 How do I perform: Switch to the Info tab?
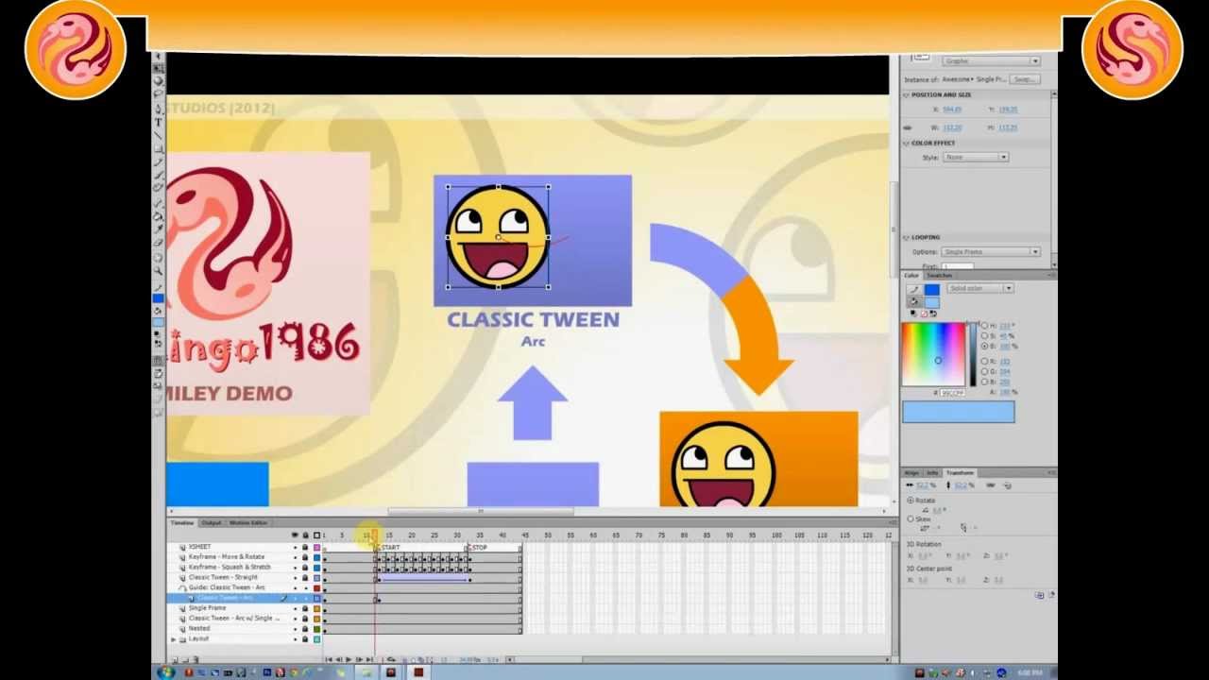click(932, 472)
